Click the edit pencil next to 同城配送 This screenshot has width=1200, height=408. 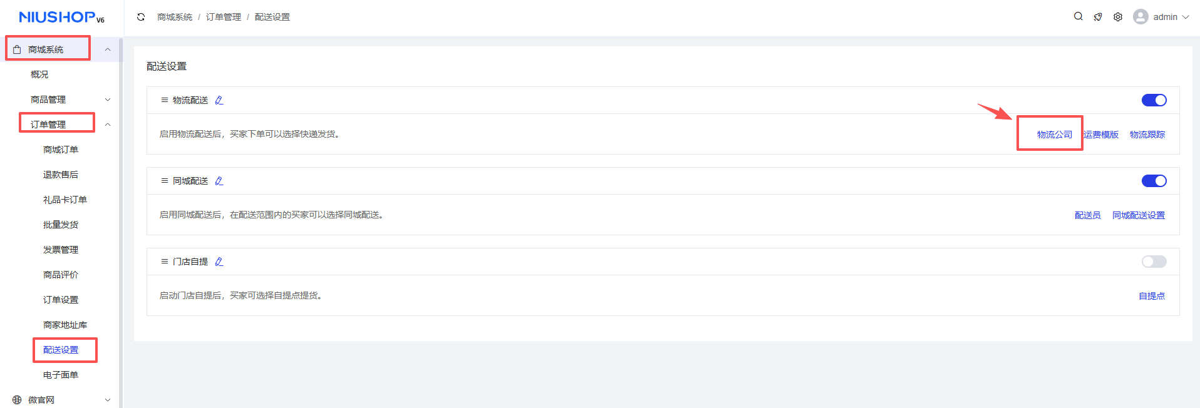click(x=219, y=181)
